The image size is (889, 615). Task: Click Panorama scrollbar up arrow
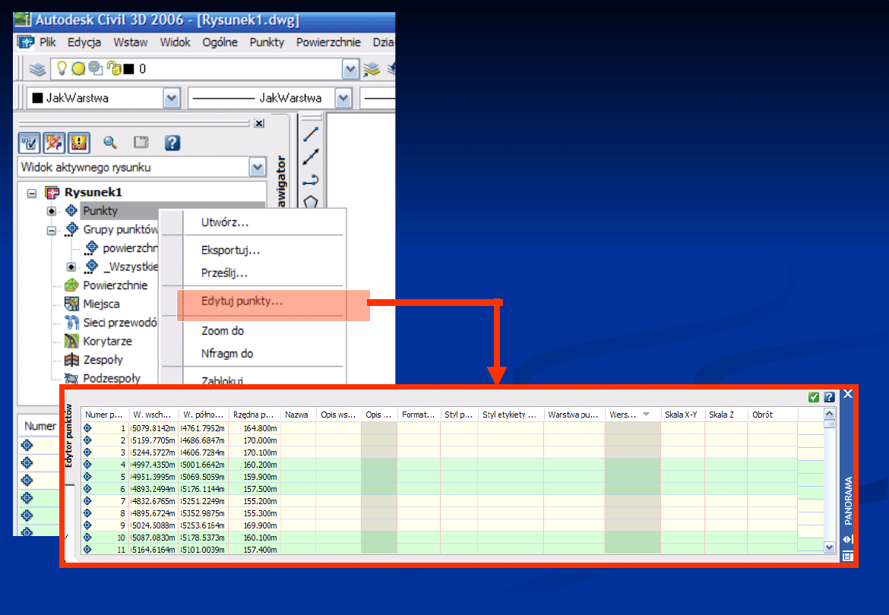(x=830, y=414)
